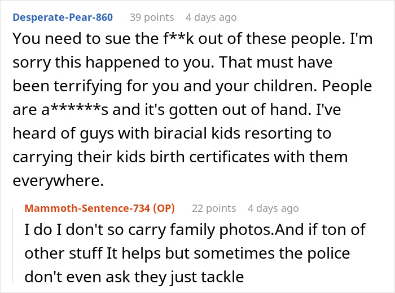
Task: Click "ton of" text in OP's reply
Action: pos(357,230)
